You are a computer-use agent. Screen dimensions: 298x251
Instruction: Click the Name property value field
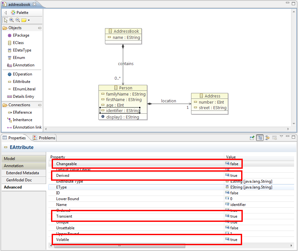(x=238, y=205)
